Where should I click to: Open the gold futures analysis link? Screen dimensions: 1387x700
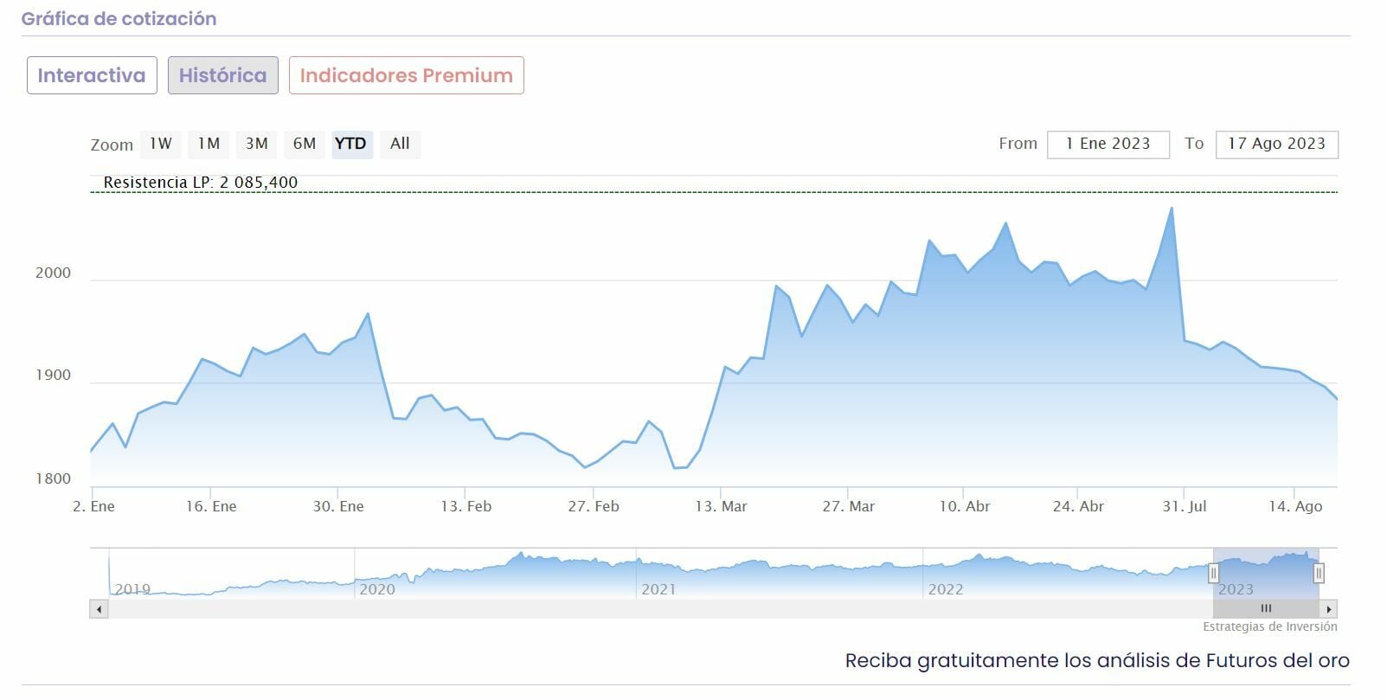click(1096, 661)
